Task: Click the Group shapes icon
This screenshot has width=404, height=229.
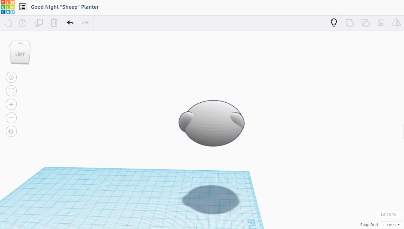Action: pyautogui.click(x=350, y=23)
